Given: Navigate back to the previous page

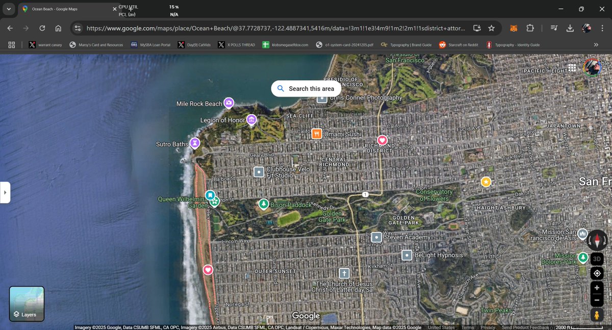Looking at the screenshot, I should pos(10,28).
